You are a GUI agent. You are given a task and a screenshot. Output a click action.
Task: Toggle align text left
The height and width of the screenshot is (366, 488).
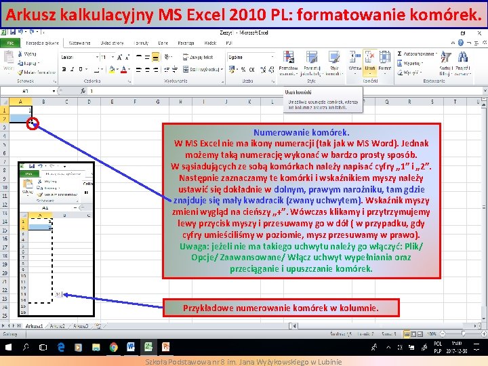pyautogui.click(x=139, y=69)
